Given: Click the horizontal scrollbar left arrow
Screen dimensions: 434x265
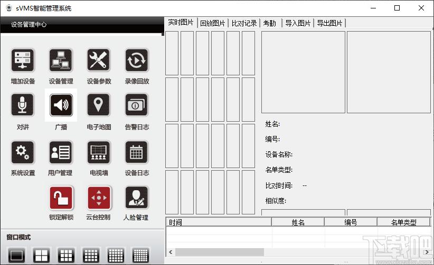Looking at the screenshot, I should click(x=171, y=252).
